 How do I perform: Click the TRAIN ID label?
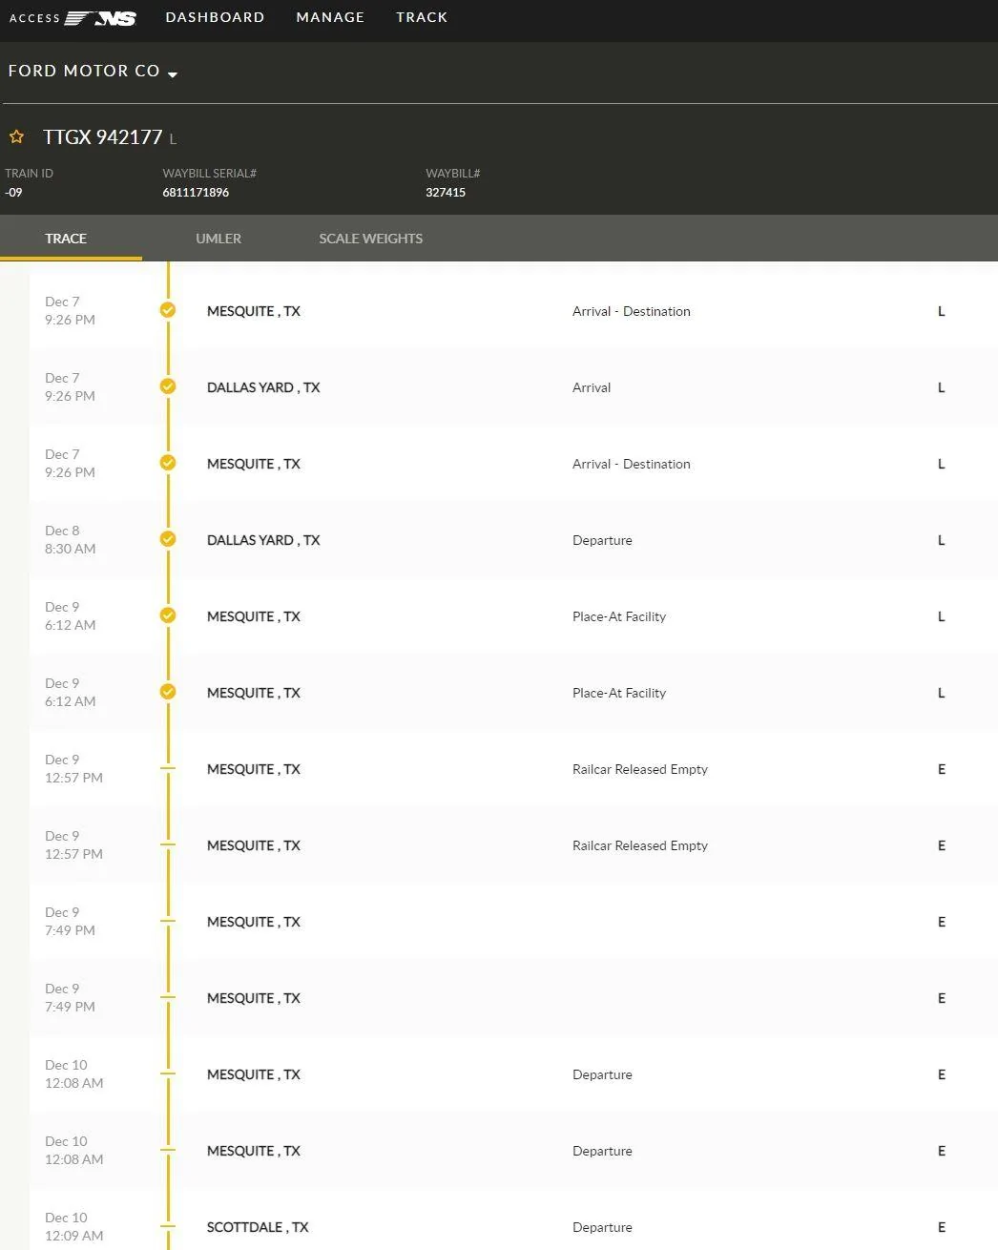click(x=29, y=174)
